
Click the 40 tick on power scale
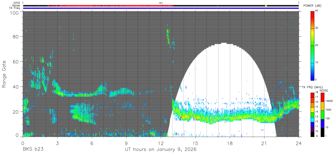coord(317,11)
